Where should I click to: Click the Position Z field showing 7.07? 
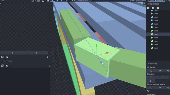coord(167,71)
